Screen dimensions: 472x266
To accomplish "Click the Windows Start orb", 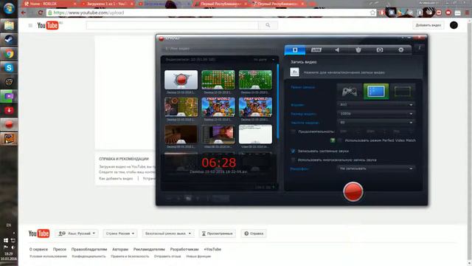I will click(x=9, y=8).
